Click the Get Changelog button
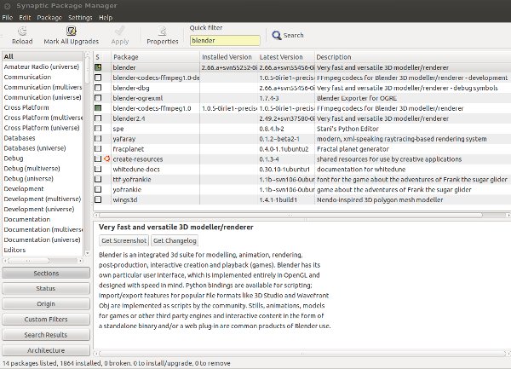Screen dimensions: 511x369 175,240
